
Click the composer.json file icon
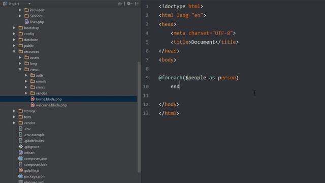click(x=21, y=159)
